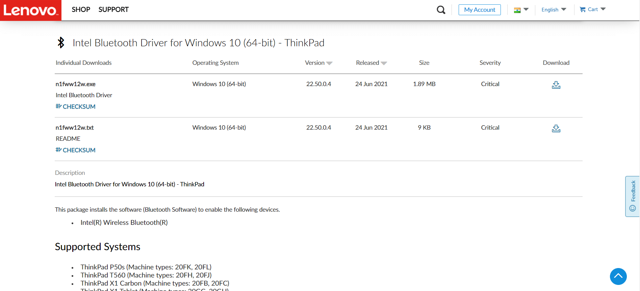The height and width of the screenshot is (291, 640).
Task: Click the Supported Systems heading
Action: point(98,247)
